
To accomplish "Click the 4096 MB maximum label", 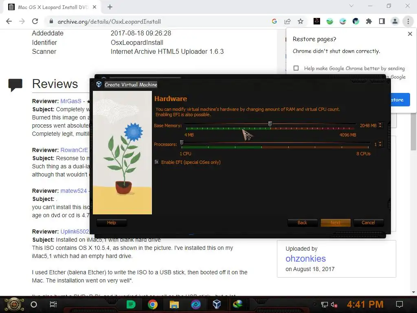I will (348, 135).
